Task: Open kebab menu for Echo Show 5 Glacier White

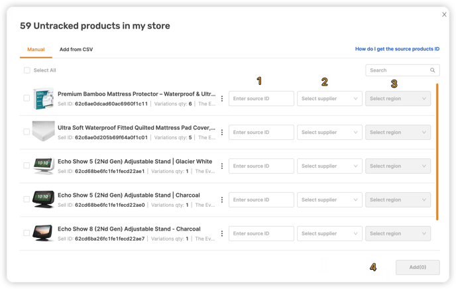Action: click(x=222, y=166)
